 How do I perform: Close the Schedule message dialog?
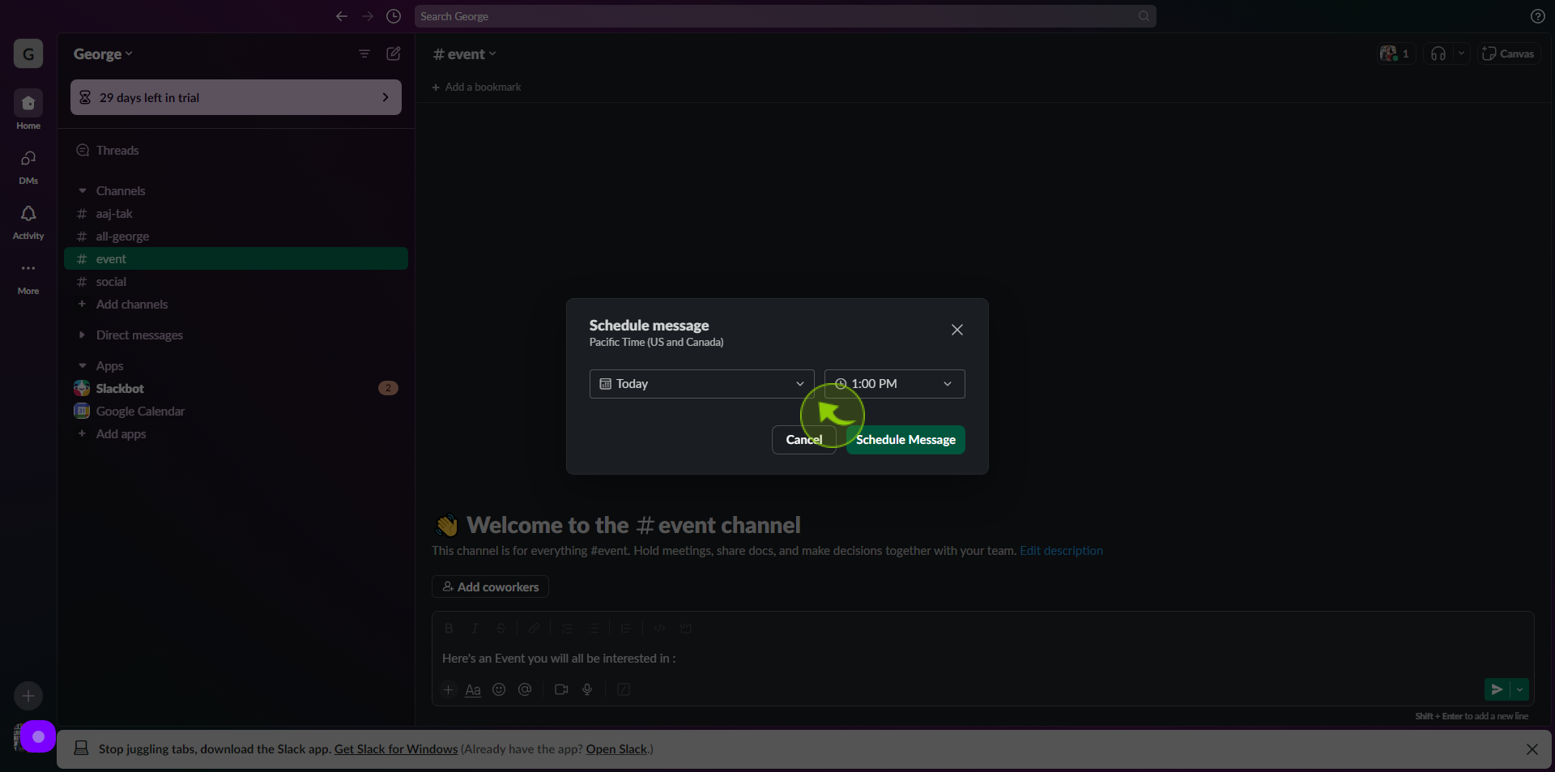click(x=957, y=330)
